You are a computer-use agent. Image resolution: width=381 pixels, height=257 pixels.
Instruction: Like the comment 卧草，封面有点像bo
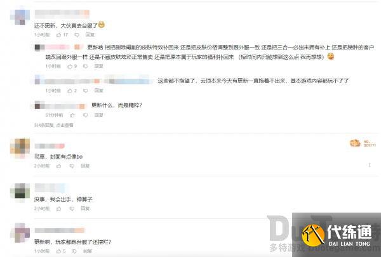click(x=59, y=166)
